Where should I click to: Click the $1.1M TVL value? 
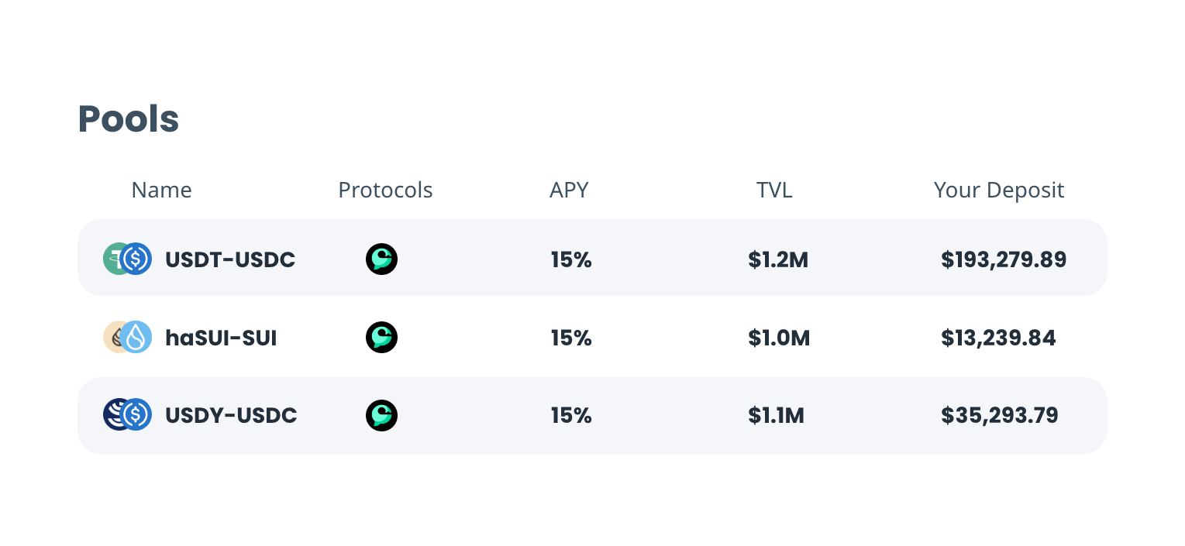776,415
